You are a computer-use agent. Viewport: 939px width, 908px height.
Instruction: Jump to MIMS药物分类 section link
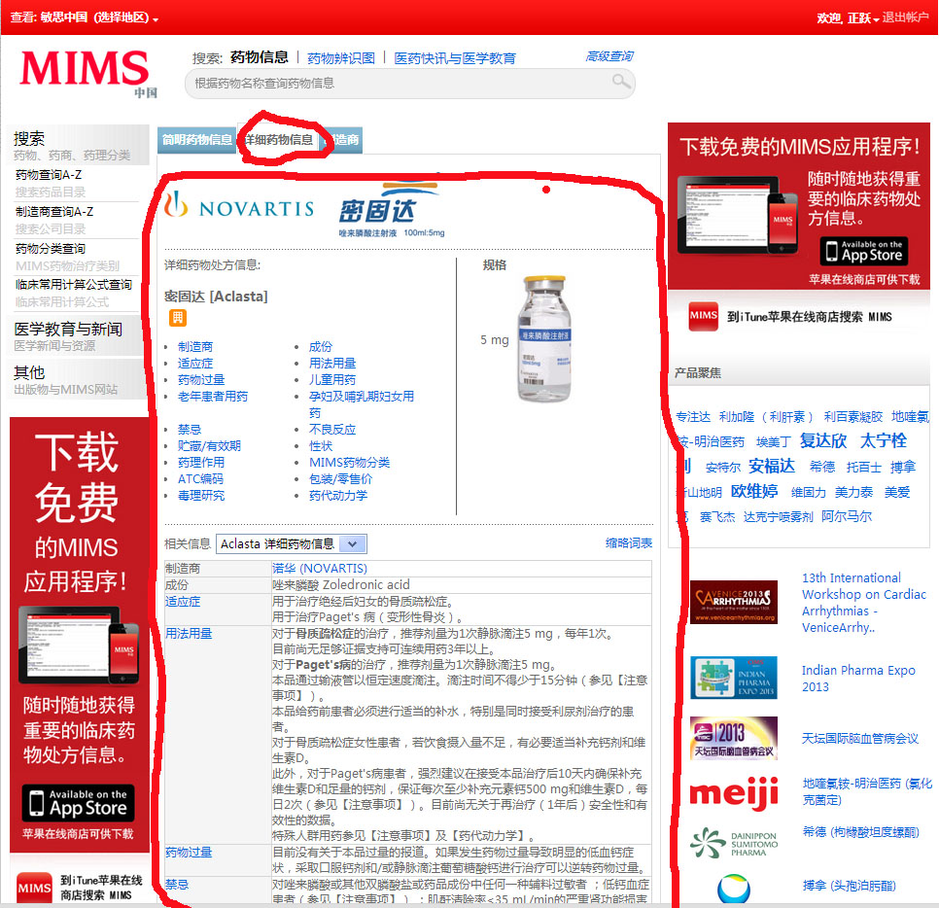click(350, 463)
